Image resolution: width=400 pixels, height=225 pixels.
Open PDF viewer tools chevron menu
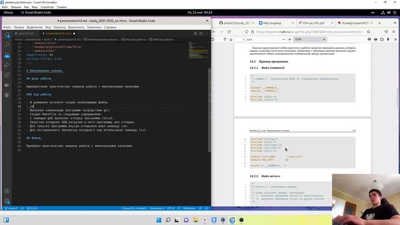[x=395, y=39]
